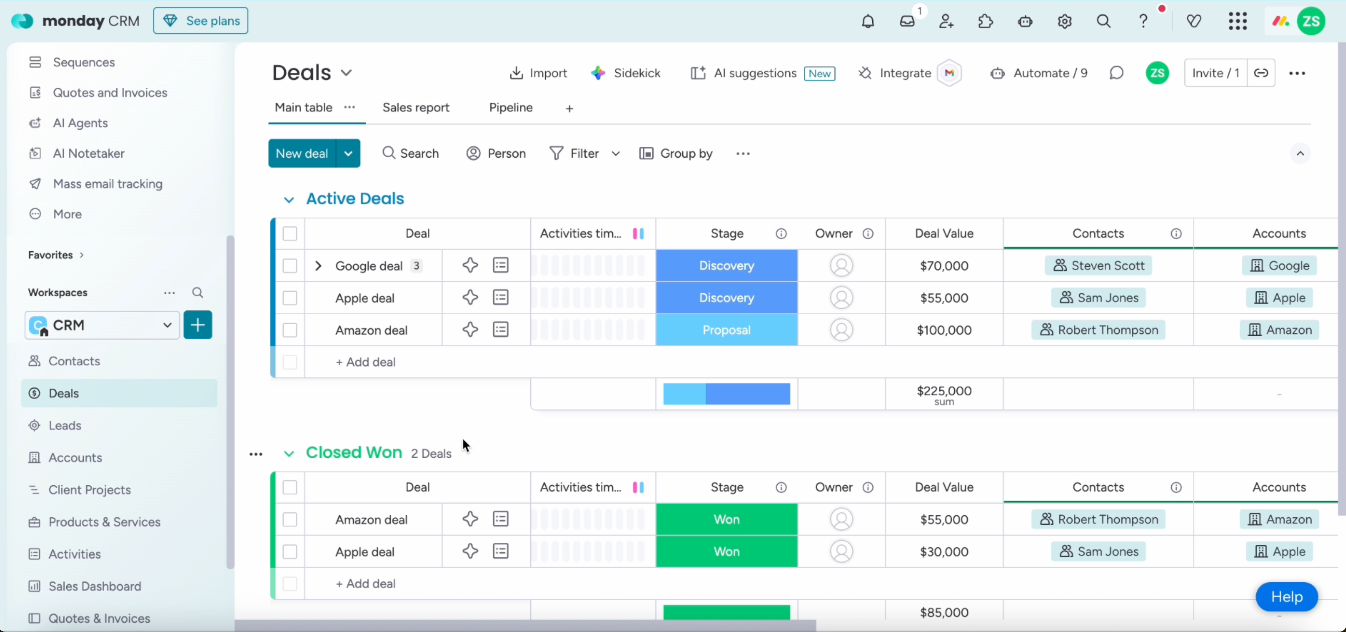Open the notifications bell
The image size is (1346, 632).
coord(868,21)
